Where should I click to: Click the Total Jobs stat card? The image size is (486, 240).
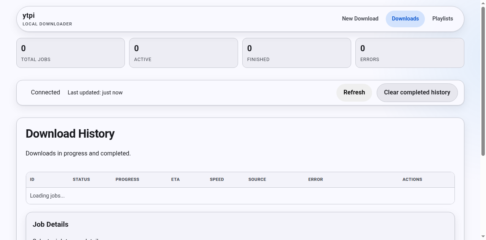(71, 53)
